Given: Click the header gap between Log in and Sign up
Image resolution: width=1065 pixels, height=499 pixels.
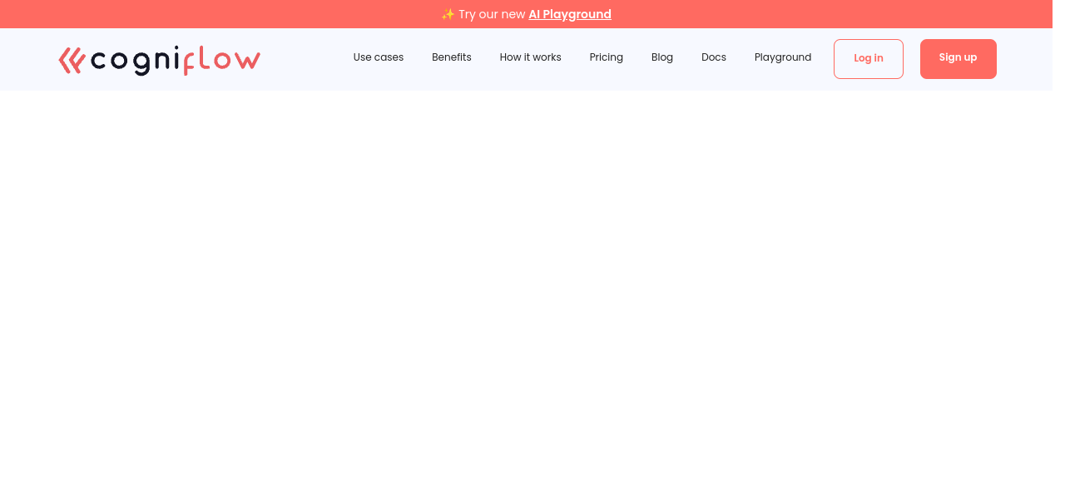Looking at the screenshot, I should coord(911,59).
